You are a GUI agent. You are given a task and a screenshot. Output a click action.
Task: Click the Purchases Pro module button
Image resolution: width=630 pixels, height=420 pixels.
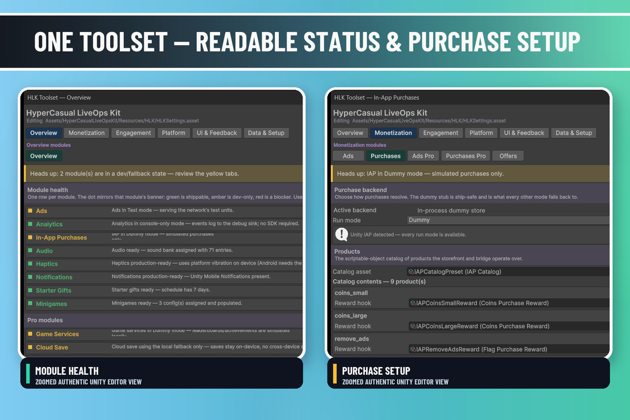466,156
